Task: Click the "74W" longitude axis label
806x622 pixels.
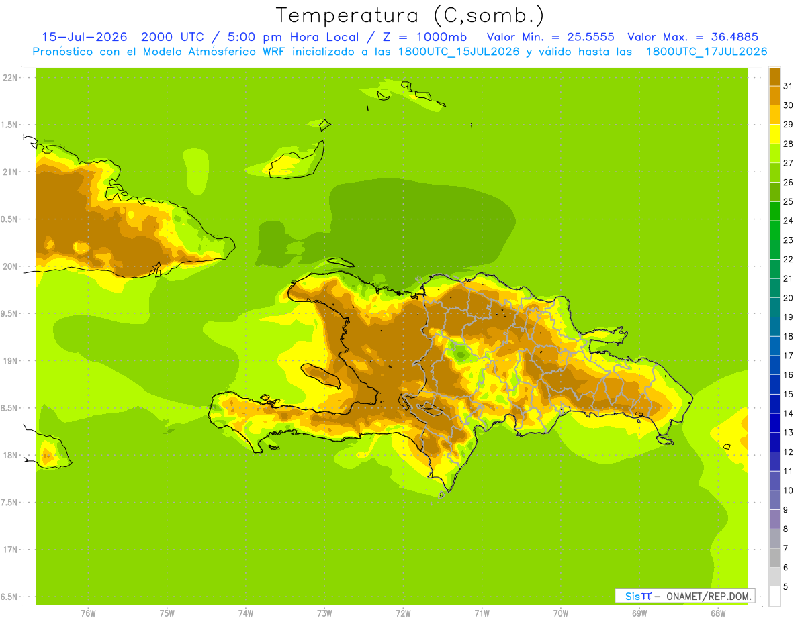Action: (246, 613)
